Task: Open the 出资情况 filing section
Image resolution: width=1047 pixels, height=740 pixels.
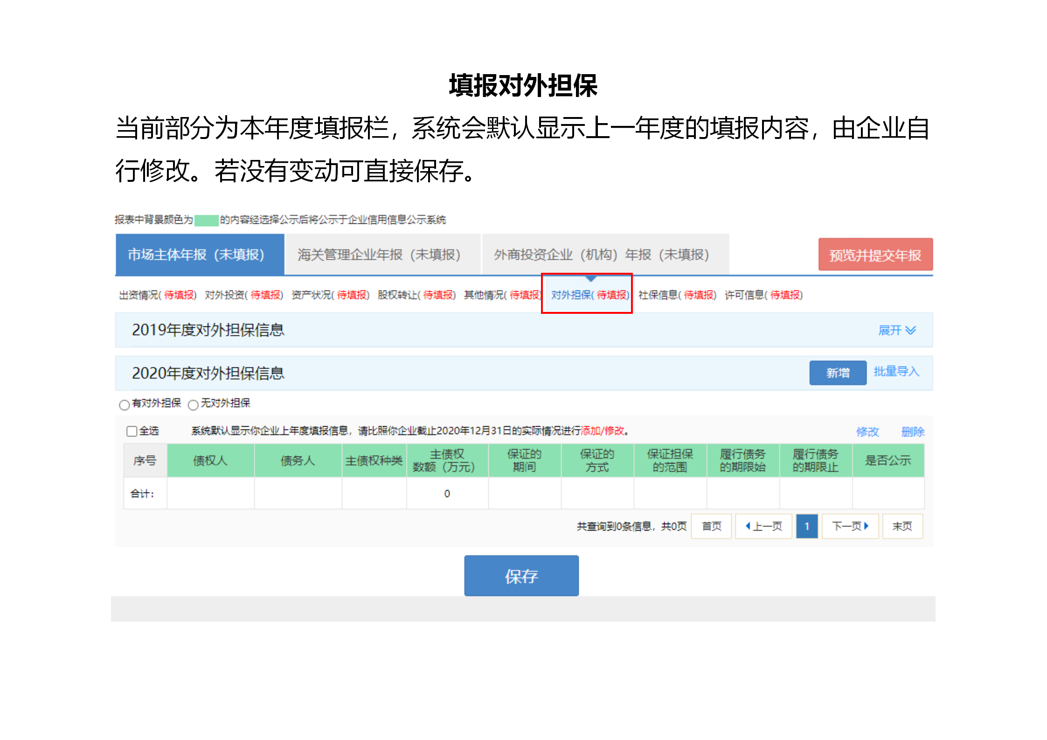Action: point(157,295)
